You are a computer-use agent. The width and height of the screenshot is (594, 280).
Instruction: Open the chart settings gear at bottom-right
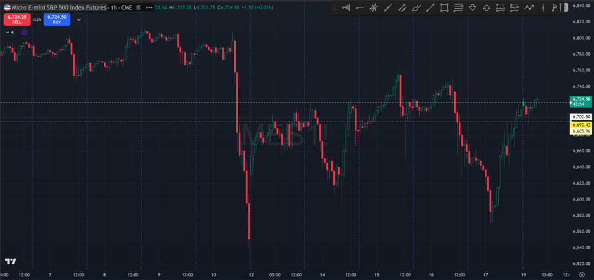click(x=581, y=275)
